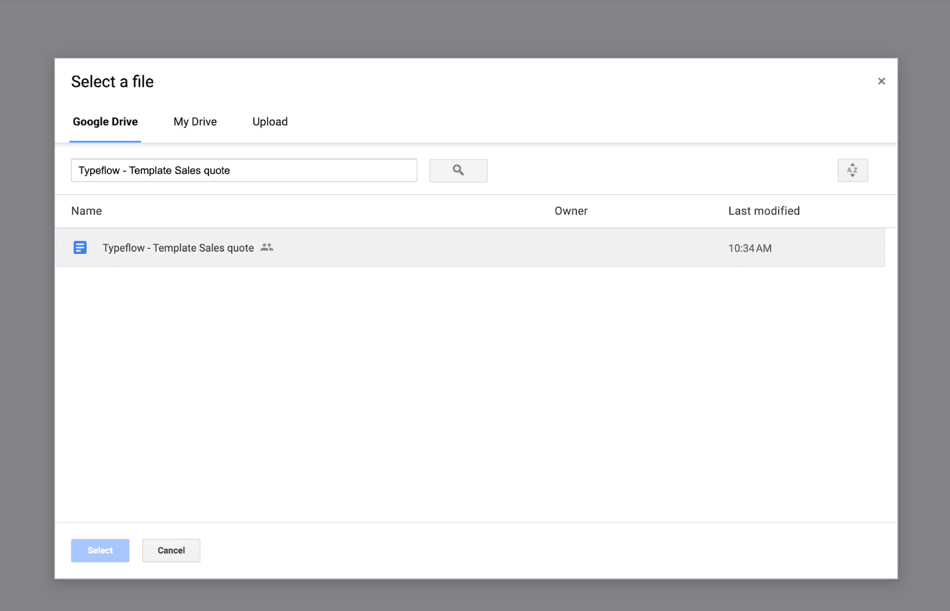950x611 pixels.
Task: Click the Last modified column header
Action: pos(764,211)
